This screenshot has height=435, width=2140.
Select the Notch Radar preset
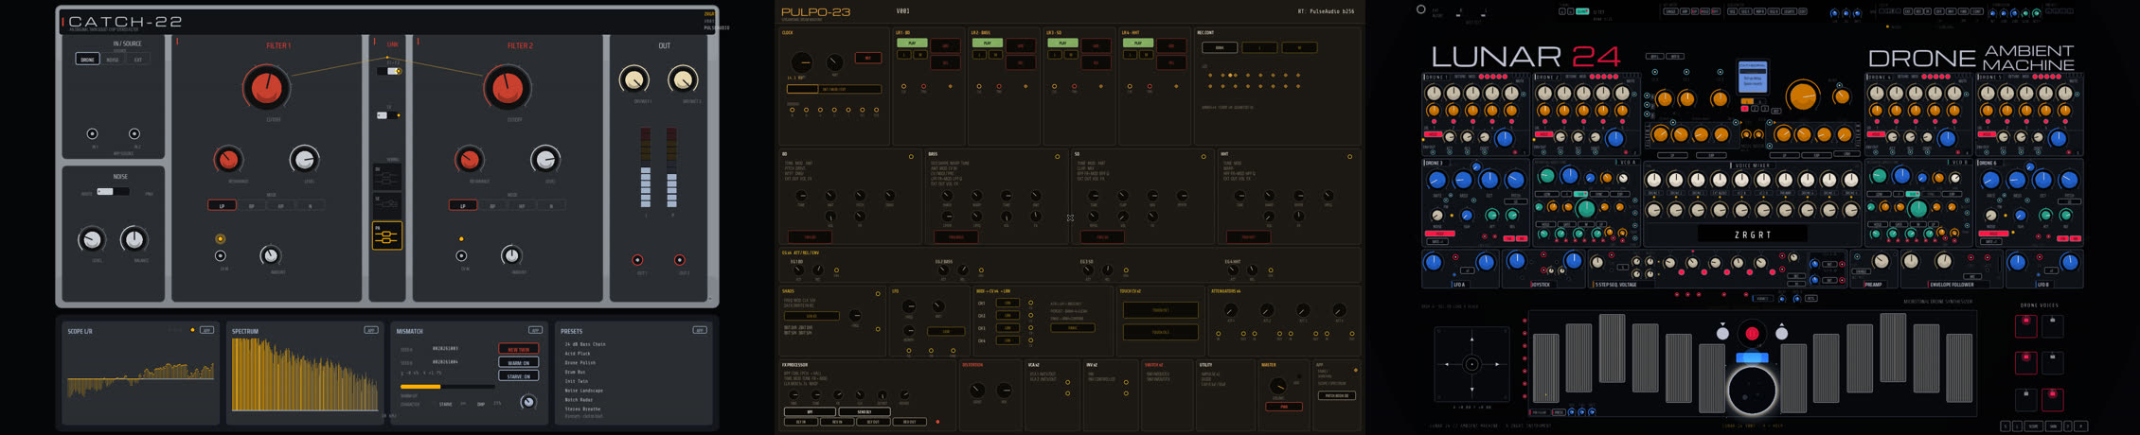coord(580,400)
